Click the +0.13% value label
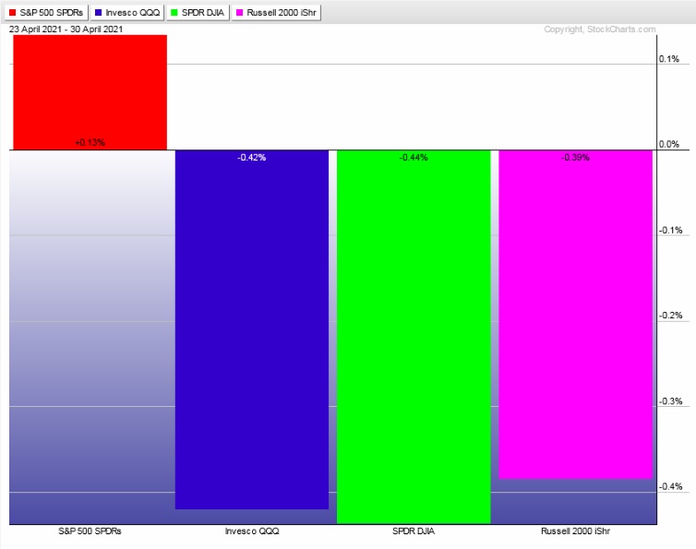Screen dimensions: 696x549 point(90,142)
